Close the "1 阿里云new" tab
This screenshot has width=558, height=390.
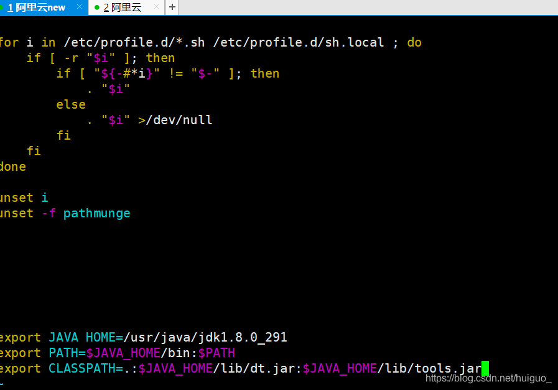pos(80,7)
